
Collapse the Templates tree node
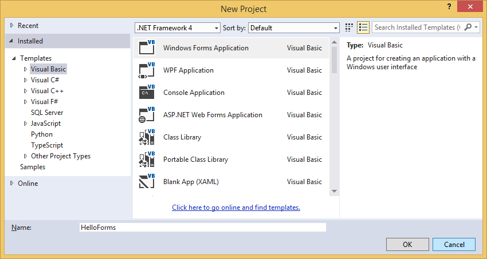(14, 58)
